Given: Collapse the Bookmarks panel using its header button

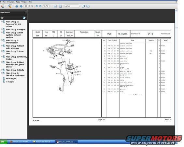Looking at the screenshot, I should [26, 12].
